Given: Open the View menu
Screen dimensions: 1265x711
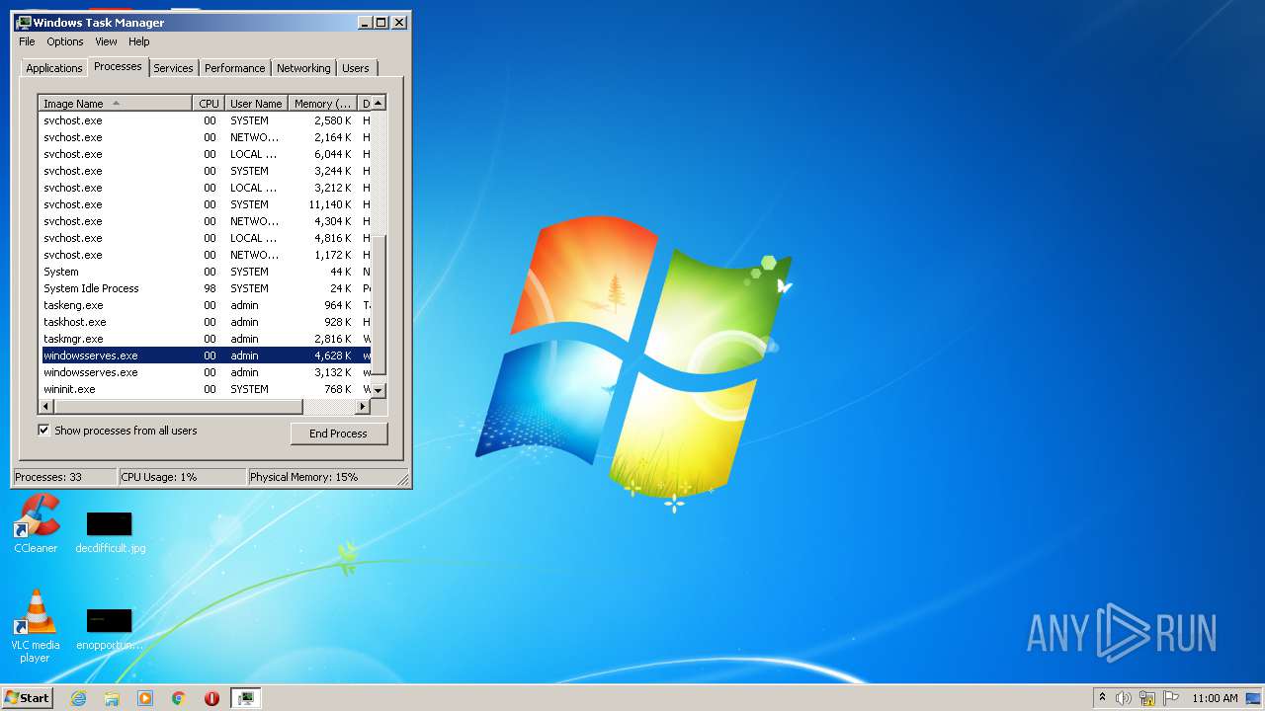Looking at the screenshot, I should click(x=106, y=41).
